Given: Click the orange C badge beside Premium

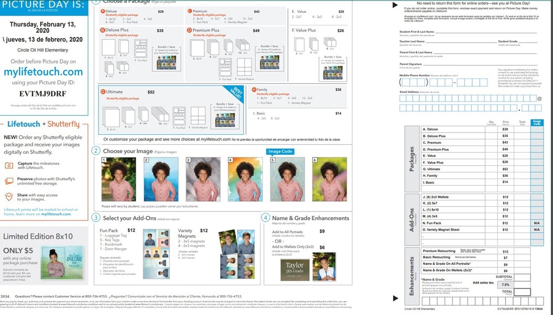Looking at the screenshot, I should (190, 11).
